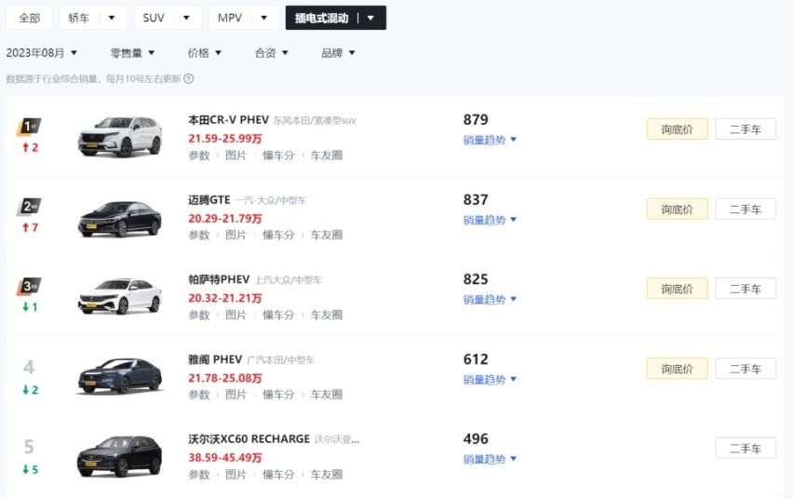Open 懂车分 link for 帕萨特PHEV
Screen dimensions: 793x499
[278, 315]
